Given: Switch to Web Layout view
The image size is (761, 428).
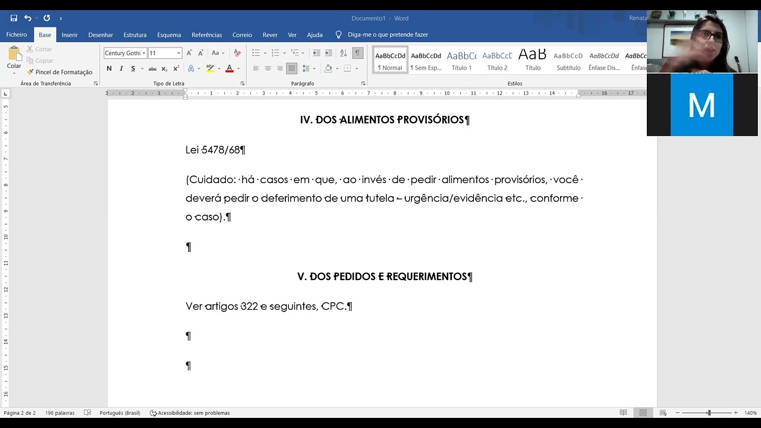Looking at the screenshot, I should click(x=663, y=413).
